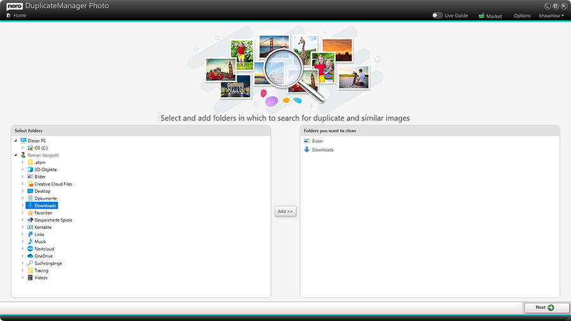Select the Tracing folder icon

[30, 270]
